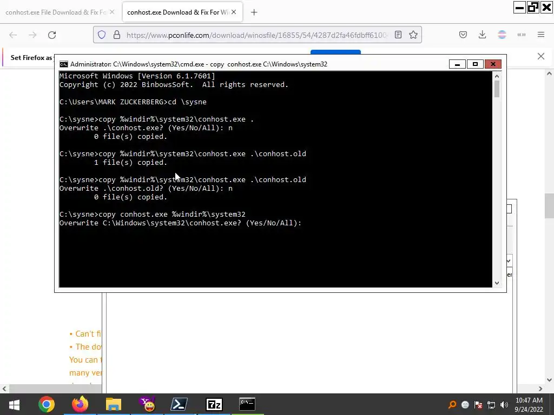Open Action Center flag icon

click(x=478, y=405)
